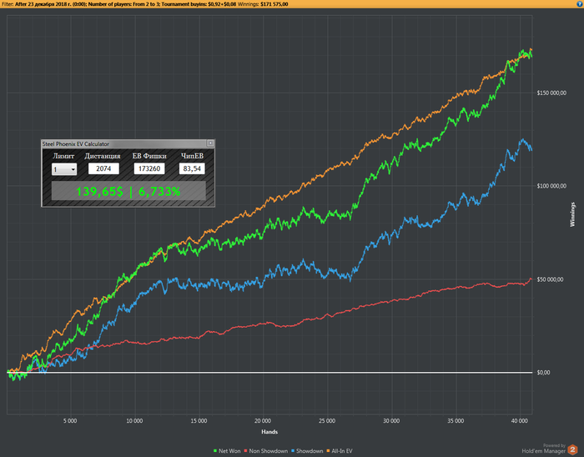Toggle the Non Showdown legend entry
The image size is (584, 457).
tap(266, 450)
